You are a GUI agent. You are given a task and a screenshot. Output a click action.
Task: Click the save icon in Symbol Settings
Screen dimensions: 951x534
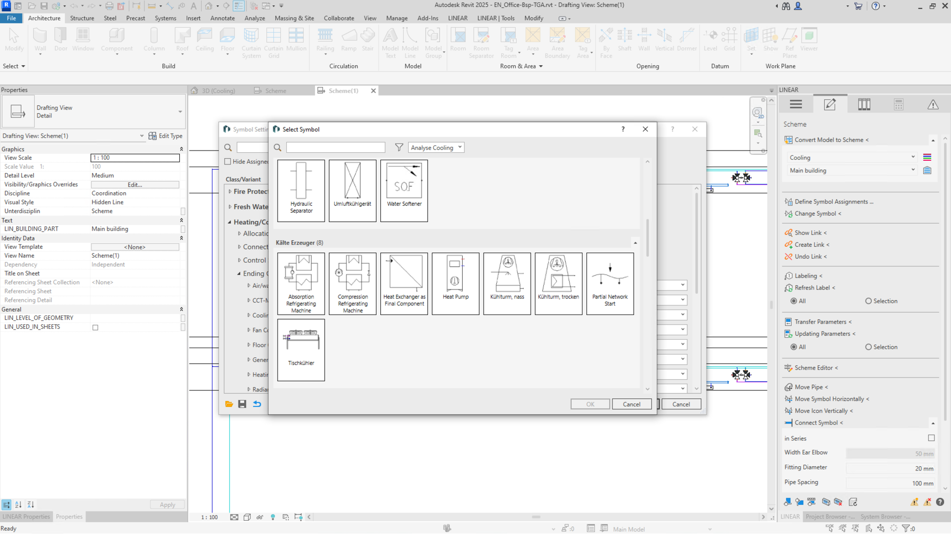coord(242,404)
